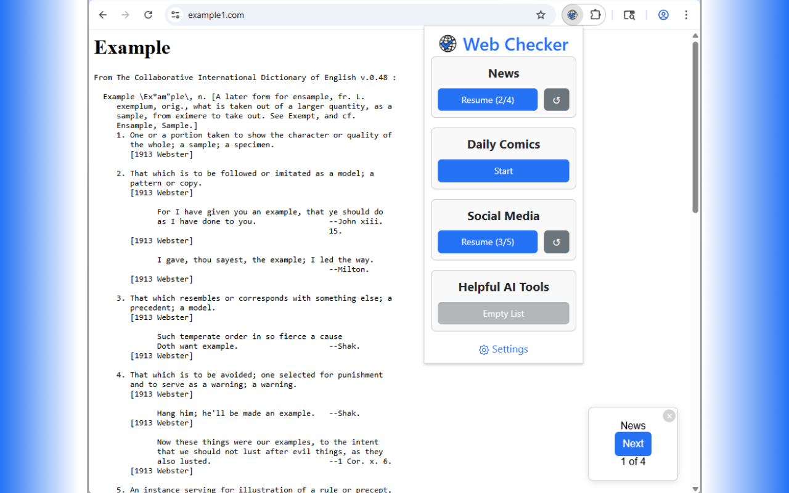Restart Social Media checking with the reset icon
This screenshot has height=493, width=789.
[556, 242]
